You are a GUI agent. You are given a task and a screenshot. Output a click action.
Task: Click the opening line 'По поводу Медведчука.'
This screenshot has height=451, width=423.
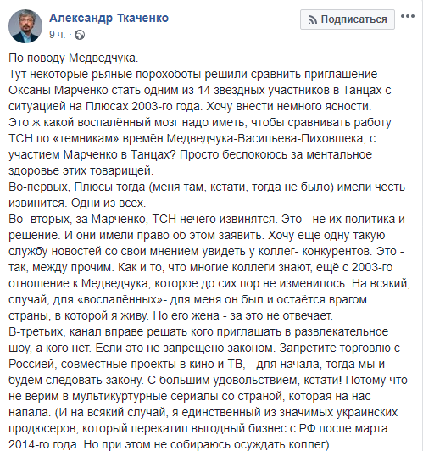[74, 58]
